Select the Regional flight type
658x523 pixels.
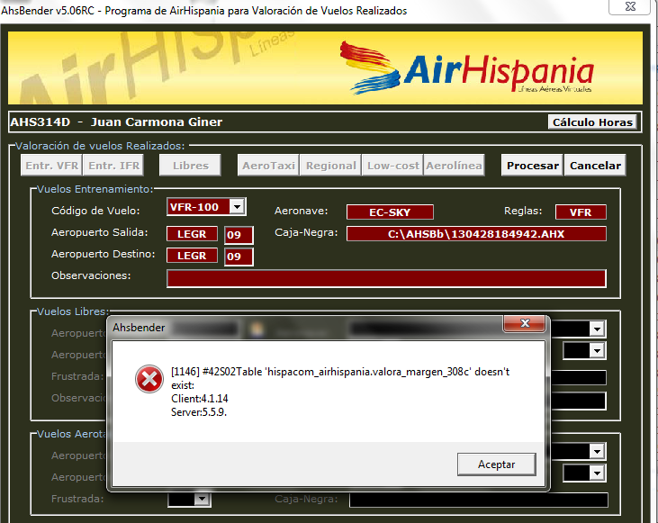(330, 166)
